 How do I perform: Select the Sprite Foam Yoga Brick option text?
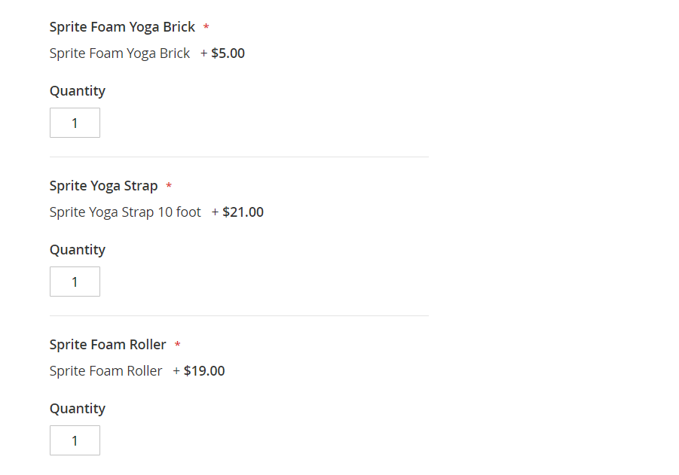coord(120,53)
